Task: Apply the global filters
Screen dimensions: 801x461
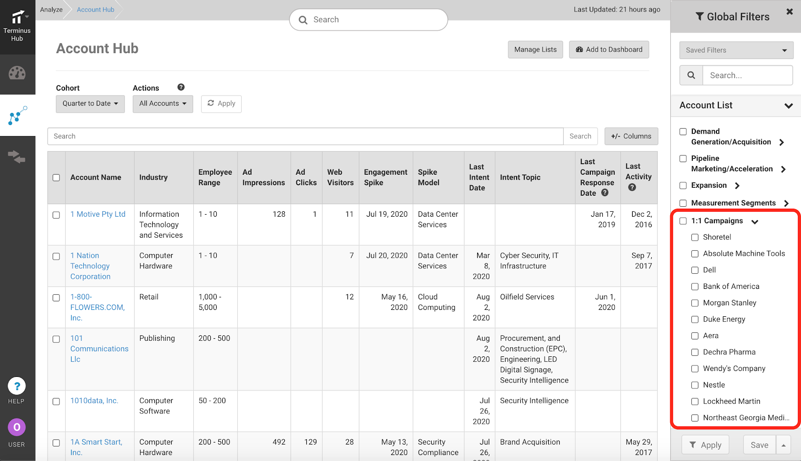Action: (x=705, y=445)
